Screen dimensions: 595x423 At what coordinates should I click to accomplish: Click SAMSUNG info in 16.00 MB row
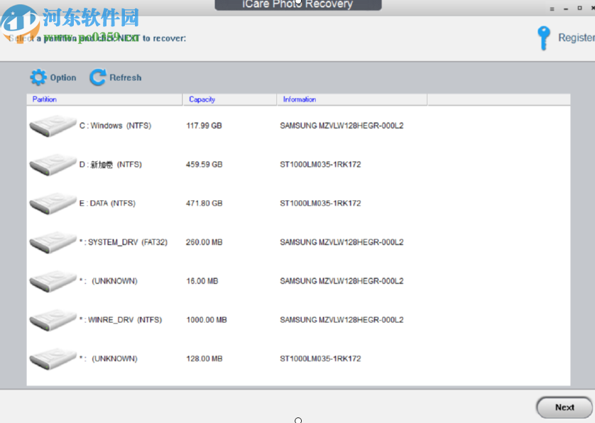[342, 281]
